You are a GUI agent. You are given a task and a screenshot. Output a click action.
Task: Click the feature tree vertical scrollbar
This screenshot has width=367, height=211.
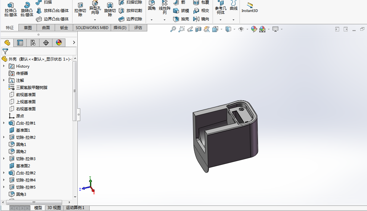tap(75, 91)
